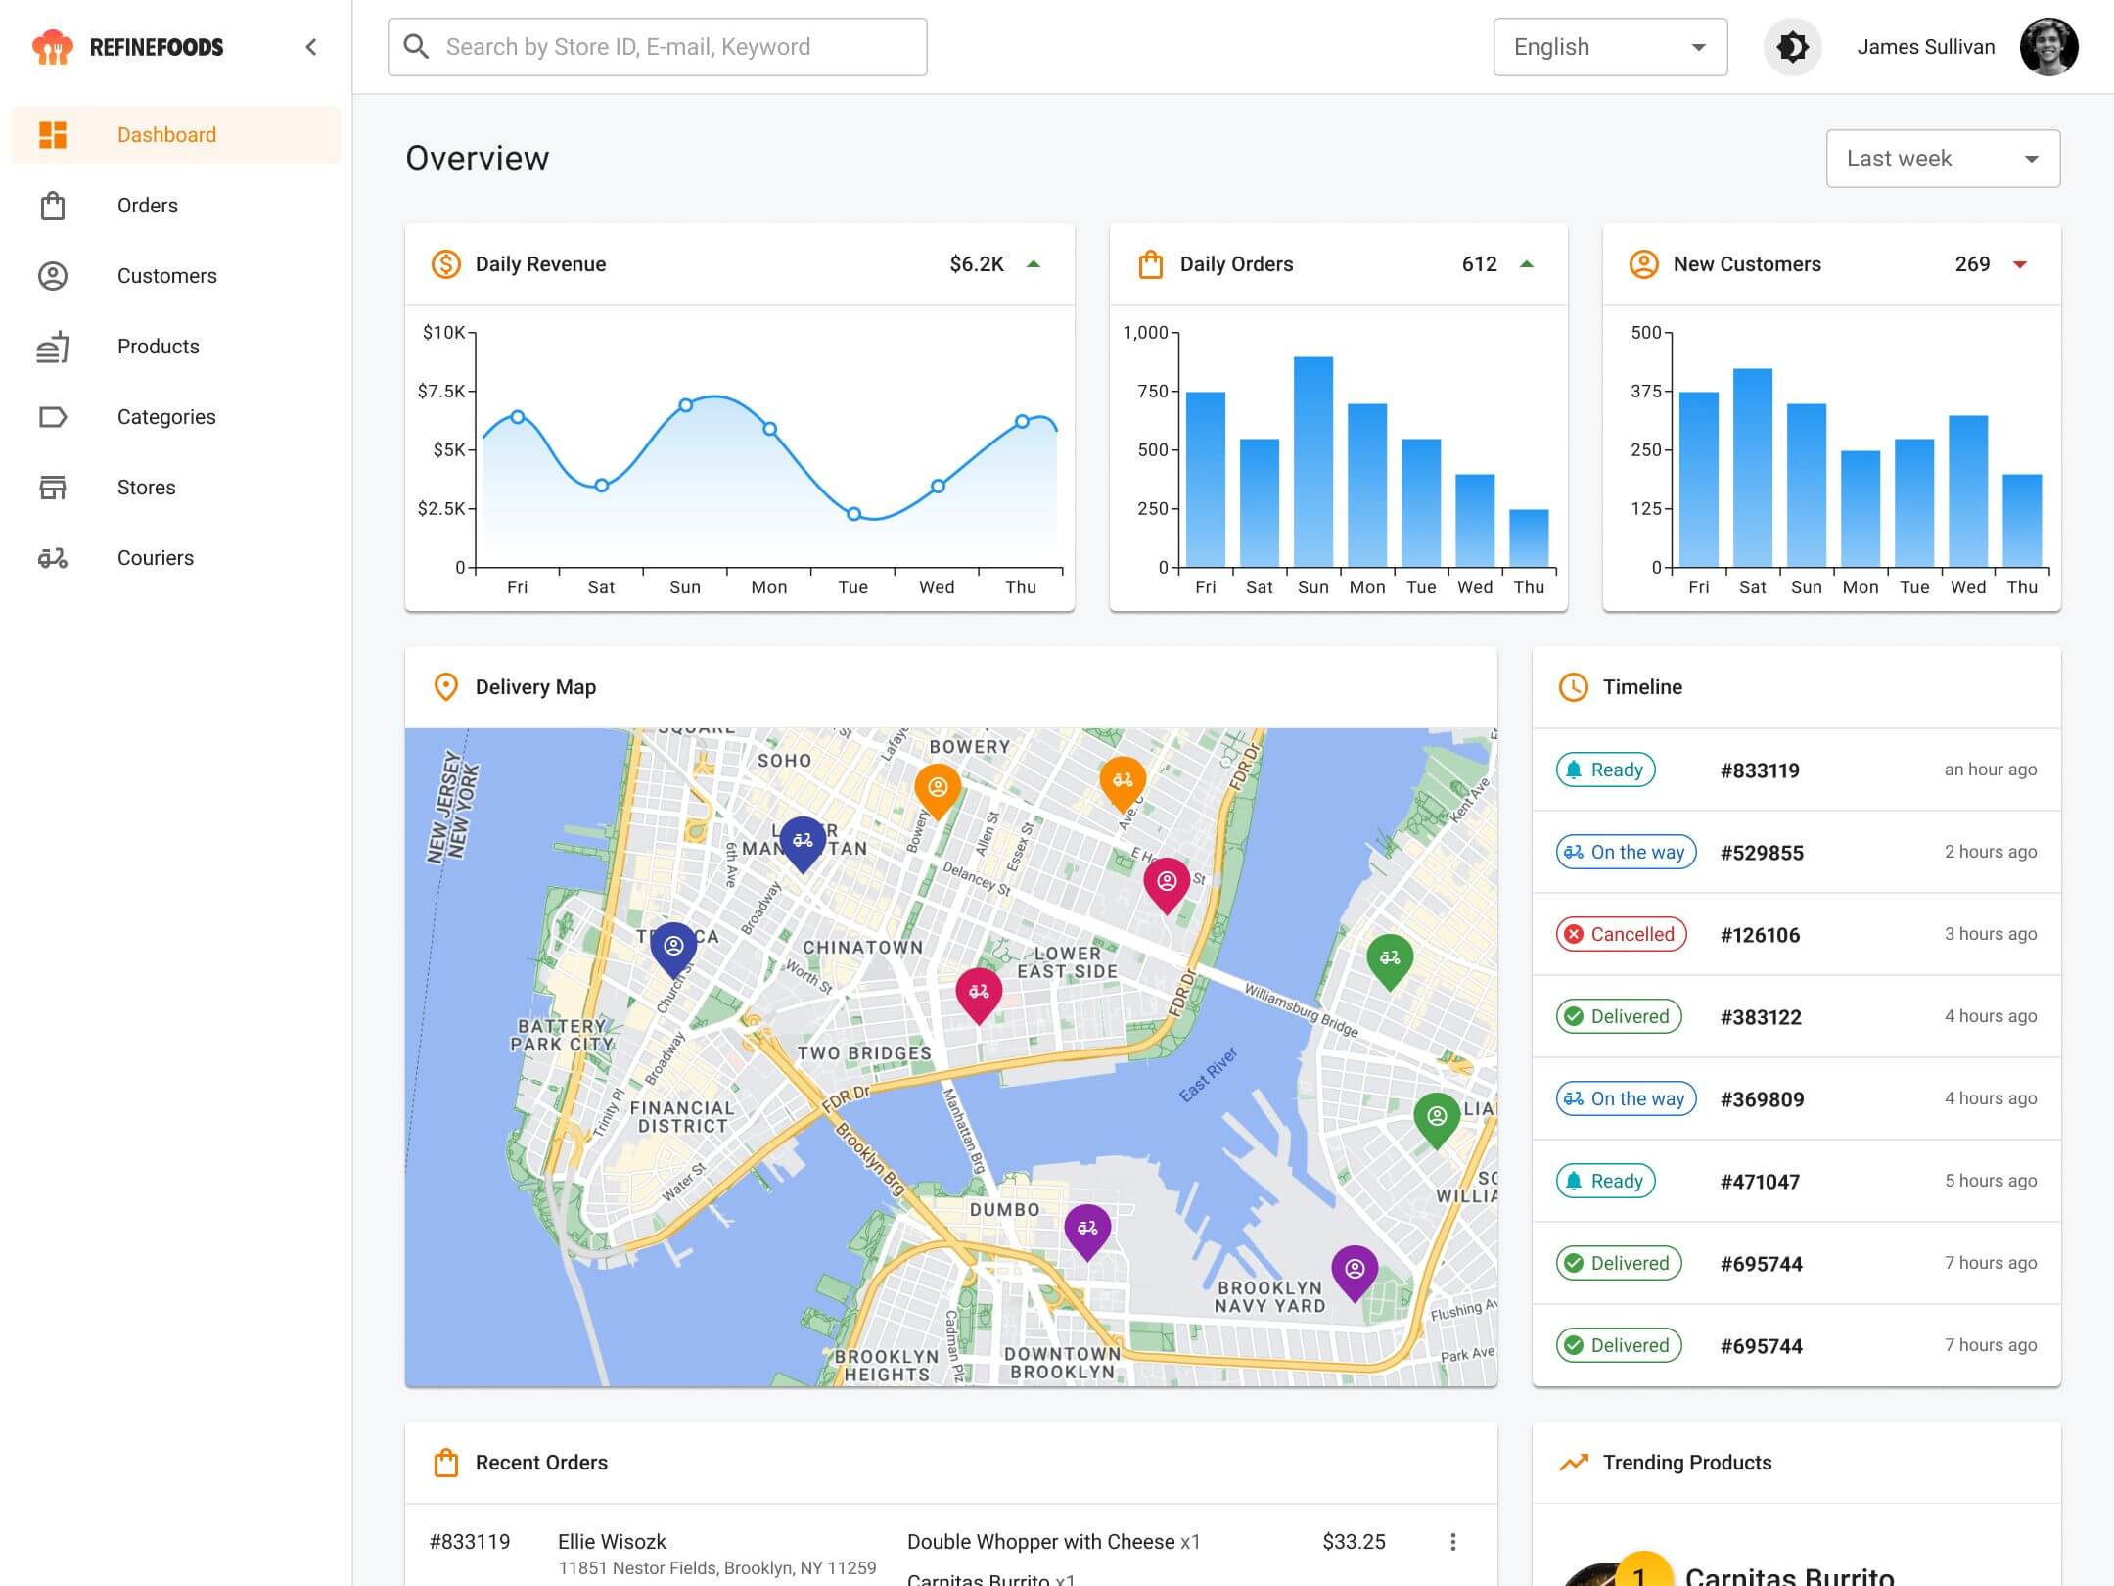Viewport: 2114px width, 1586px height.
Task: Go to the Customers menu item
Action: (167, 276)
